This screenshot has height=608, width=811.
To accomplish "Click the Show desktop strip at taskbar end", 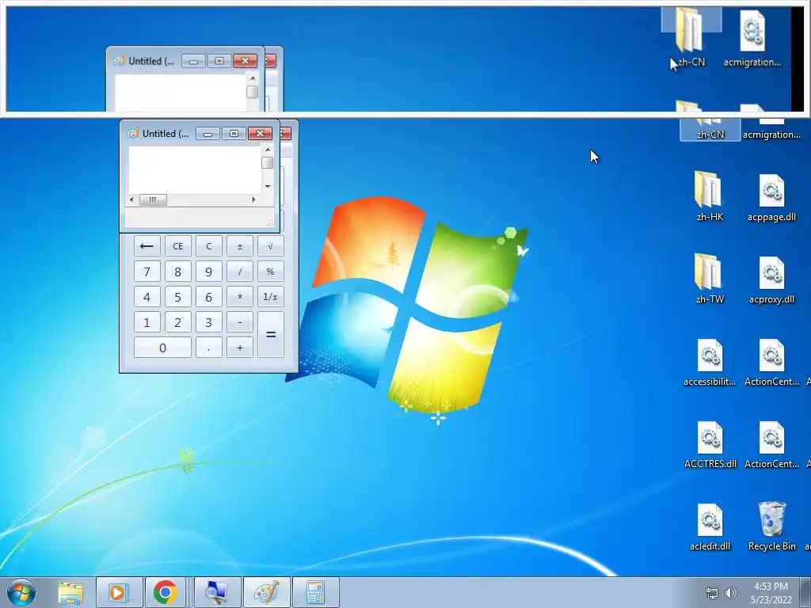I will [x=805, y=592].
